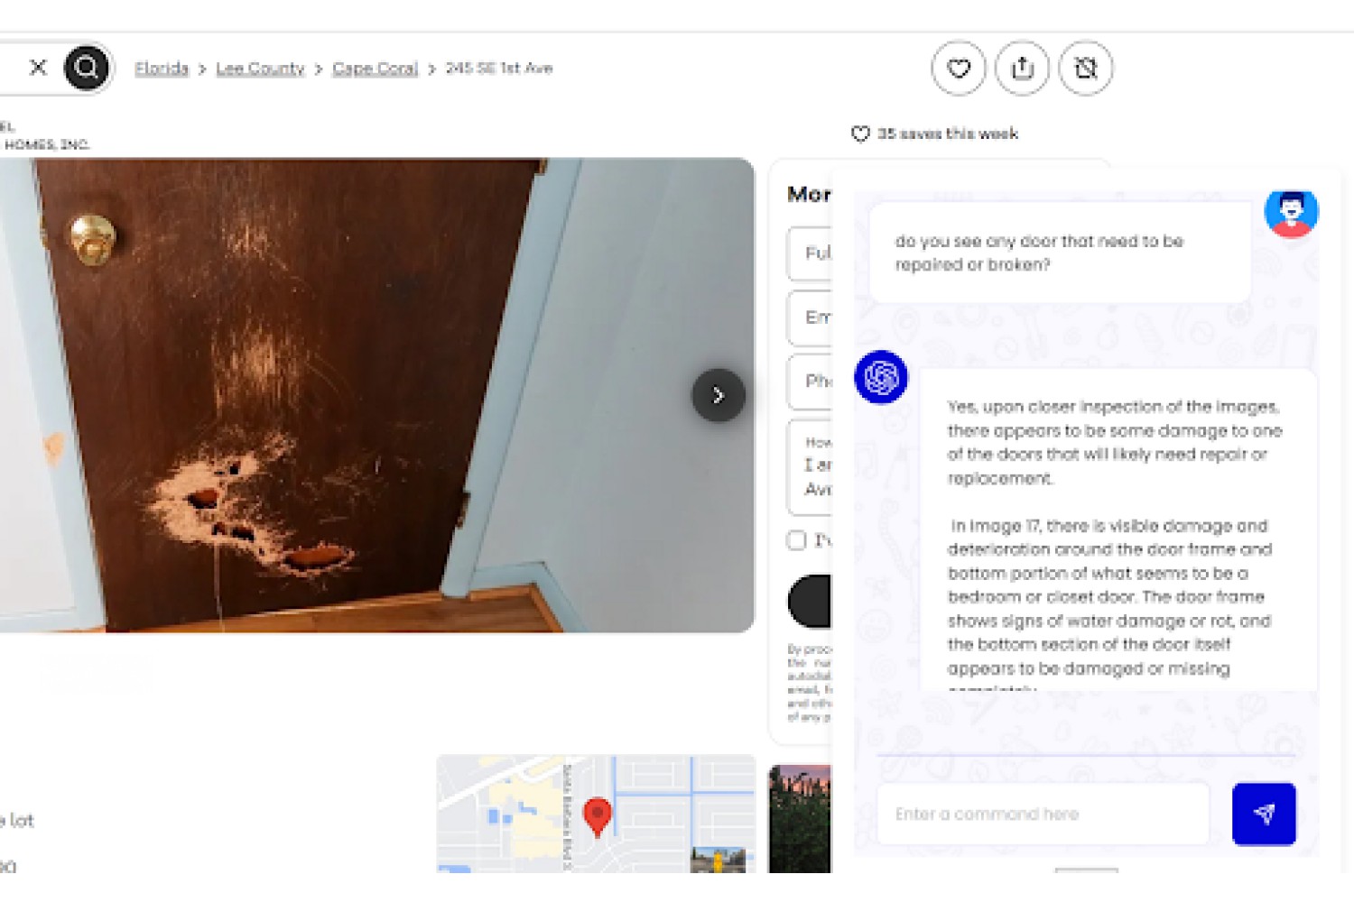The height and width of the screenshot is (902, 1354).
Task: Click the hide listing crossed-out icon
Action: pyautogui.click(x=1085, y=68)
